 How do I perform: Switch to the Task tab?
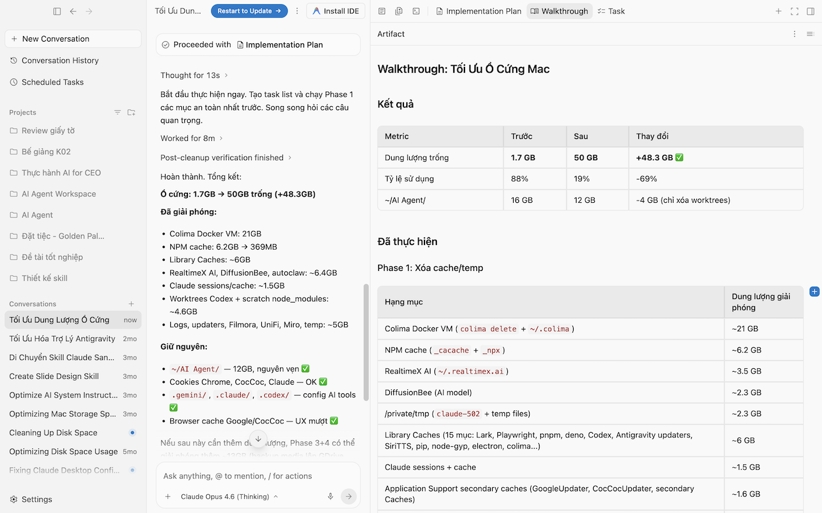[x=611, y=11]
